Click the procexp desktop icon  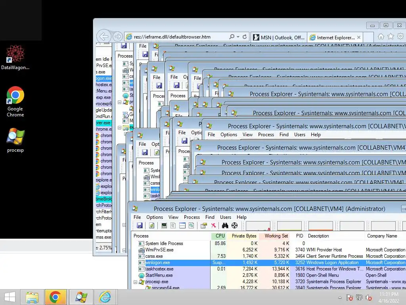click(15, 140)
